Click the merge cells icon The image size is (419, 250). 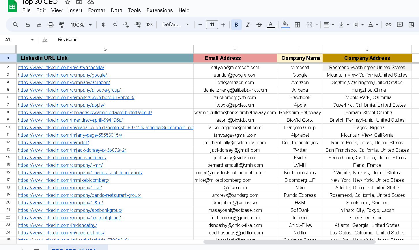pyautogui.click(x=309, y=25)
